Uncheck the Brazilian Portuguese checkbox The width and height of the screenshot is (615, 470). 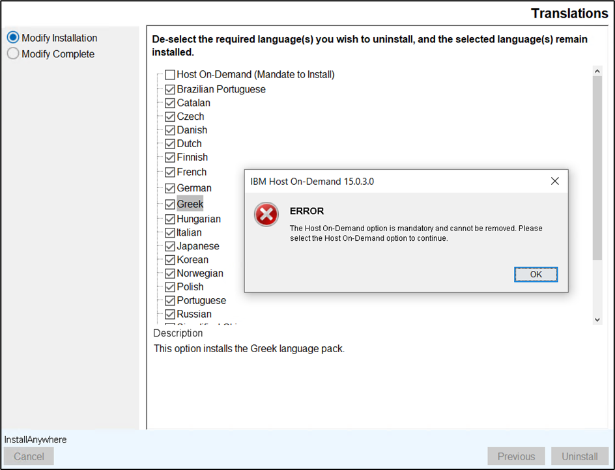point(170,90)
